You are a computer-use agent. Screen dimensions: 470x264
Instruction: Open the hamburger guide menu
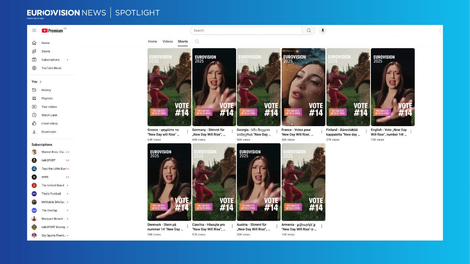(34, 30)
